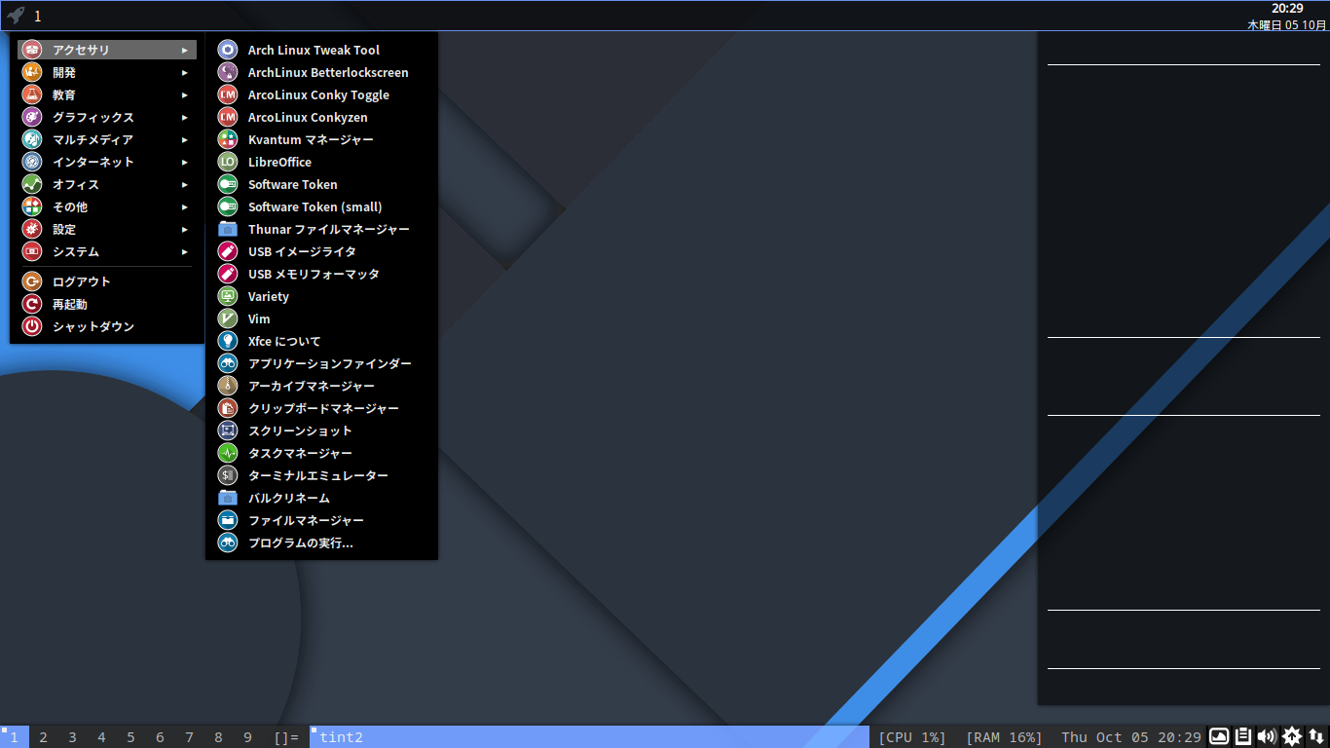Choose 再起動 to reboot
Viewport: 1330px width, 748px height.
pyautogui.click(x=107, y=304)
